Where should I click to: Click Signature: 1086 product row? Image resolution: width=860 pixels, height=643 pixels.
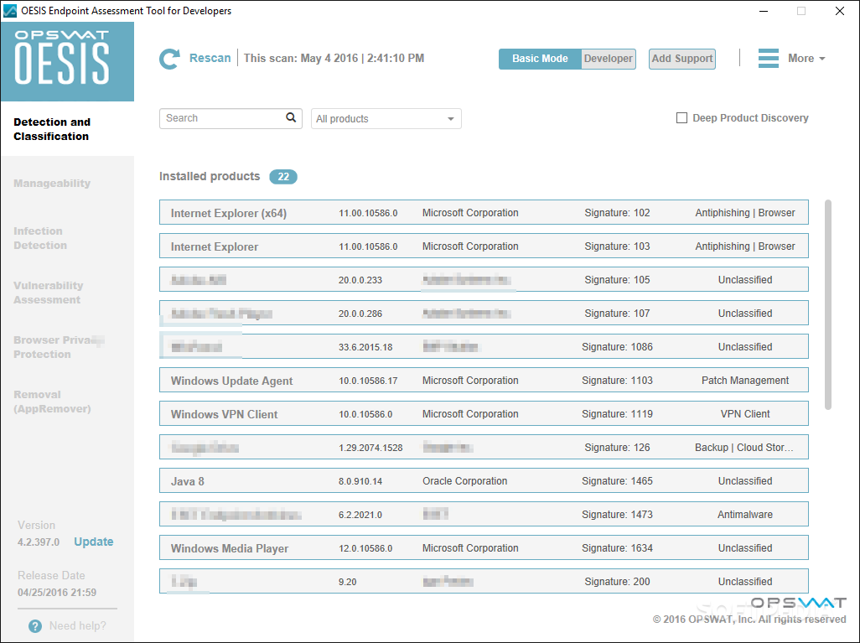click(x=484, y=346)
